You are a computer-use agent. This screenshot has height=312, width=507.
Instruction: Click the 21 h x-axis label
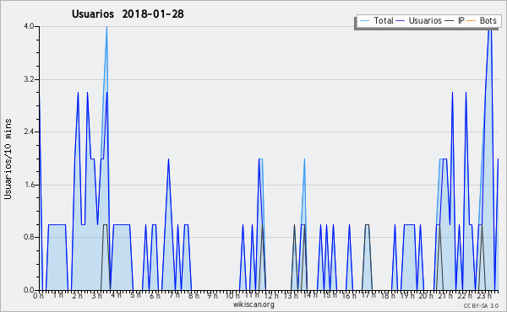(445, 296)
